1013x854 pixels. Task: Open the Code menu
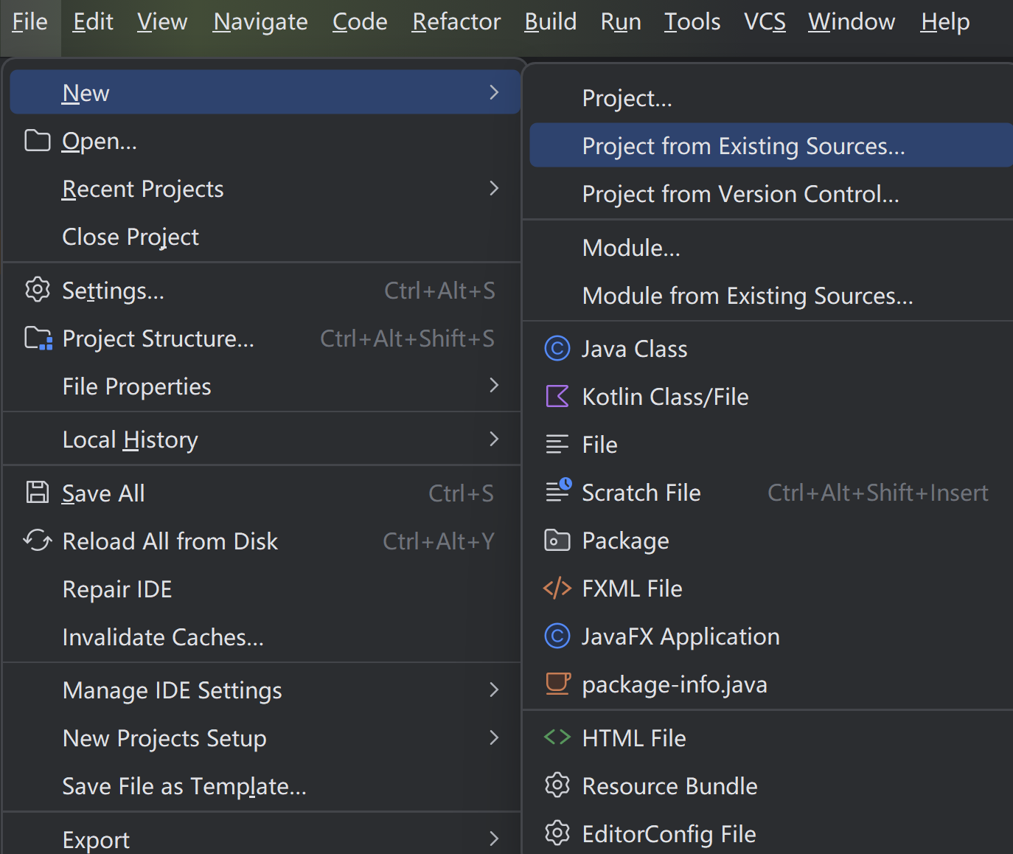(x=360, y=22)
